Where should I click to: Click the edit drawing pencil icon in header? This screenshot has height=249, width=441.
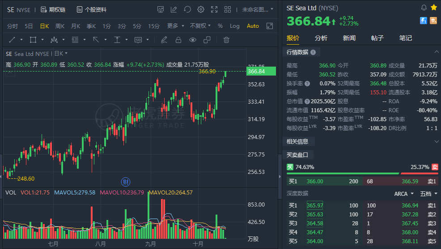pyautogui.click(x=174, y=9)
